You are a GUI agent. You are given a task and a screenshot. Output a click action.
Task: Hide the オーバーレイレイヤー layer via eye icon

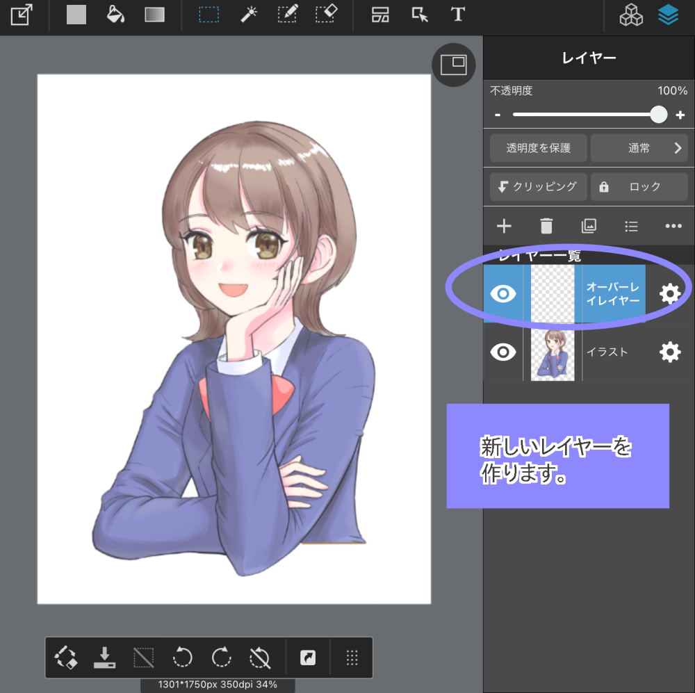pyautogui.click(x=503, y=294)
